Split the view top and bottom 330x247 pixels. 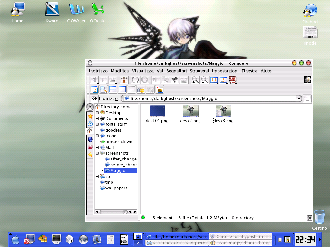[x=113, y=90]
